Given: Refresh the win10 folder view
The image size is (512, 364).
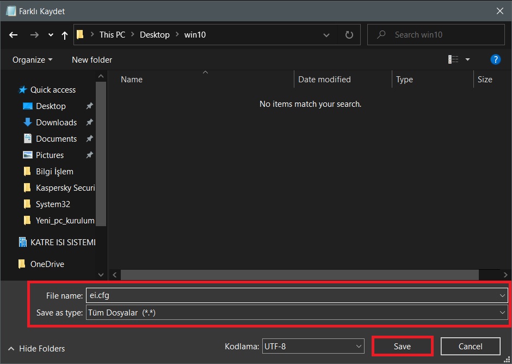Looking at the screenshot, I should tap(349, 35).
